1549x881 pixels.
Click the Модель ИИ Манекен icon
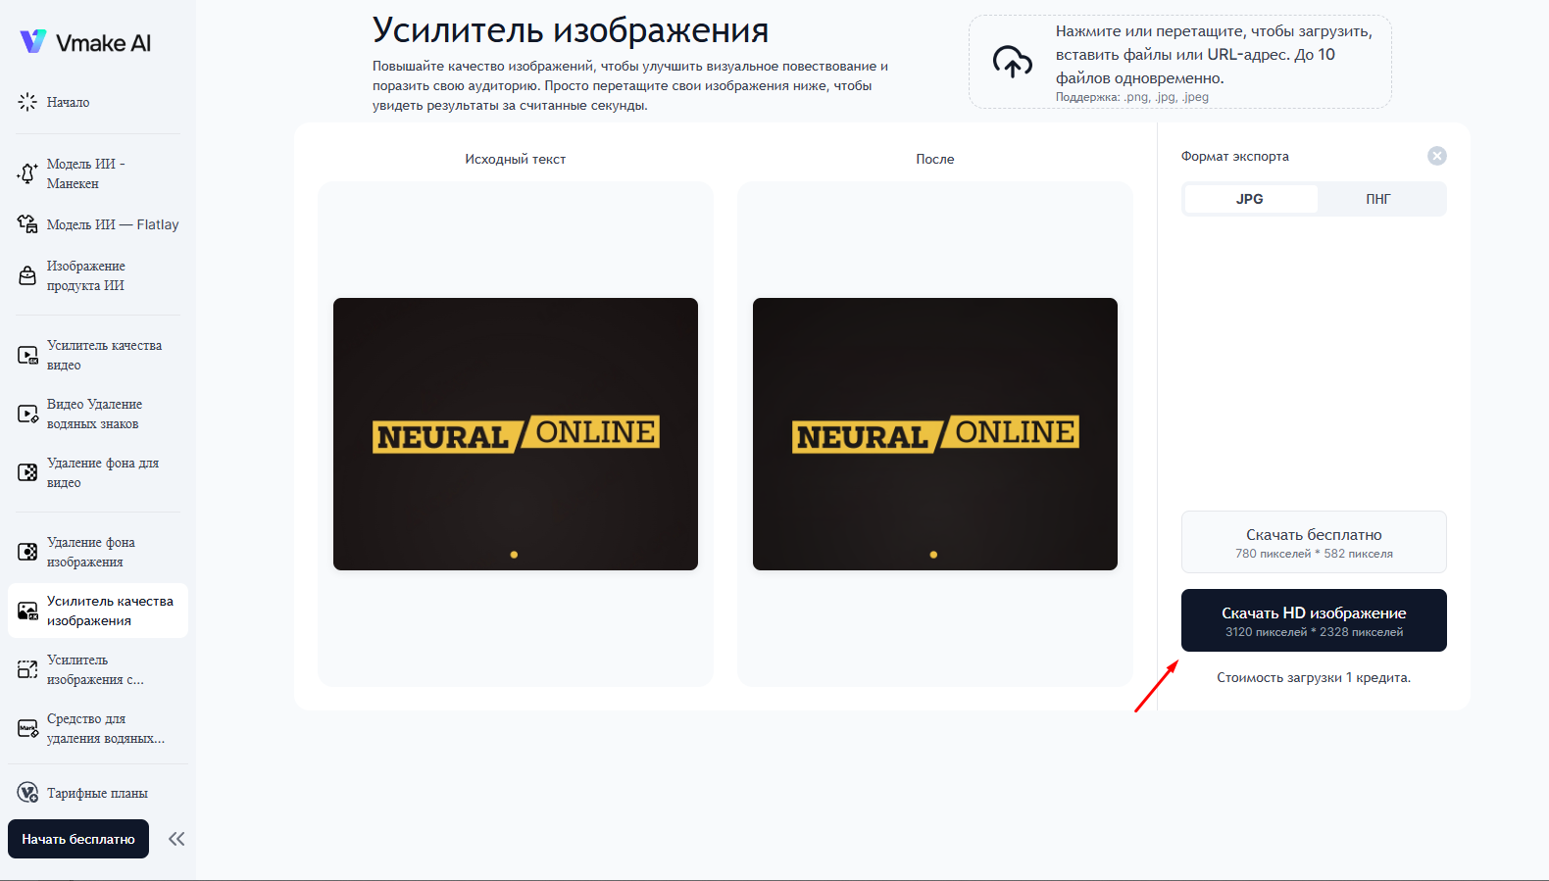(27, 173)
